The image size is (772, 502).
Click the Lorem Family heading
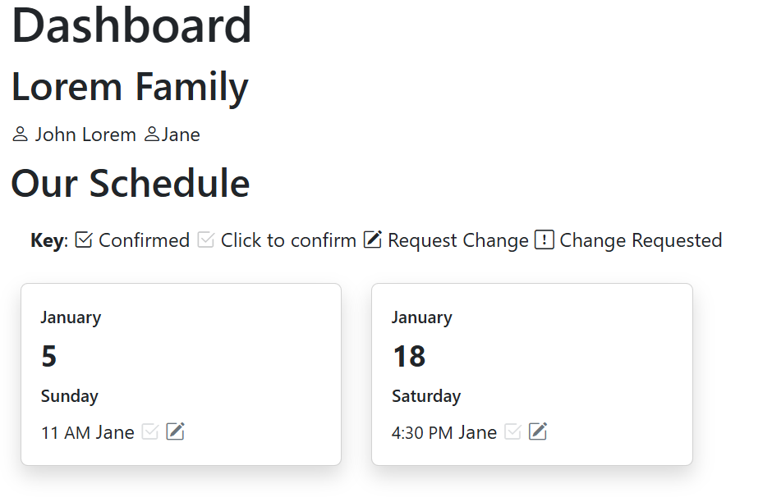coord(130,87)
